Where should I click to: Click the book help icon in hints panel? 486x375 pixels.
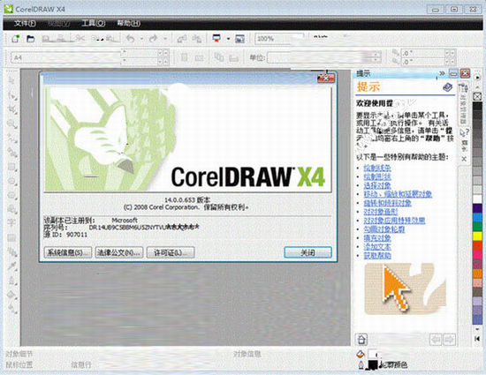coord(447,87)
